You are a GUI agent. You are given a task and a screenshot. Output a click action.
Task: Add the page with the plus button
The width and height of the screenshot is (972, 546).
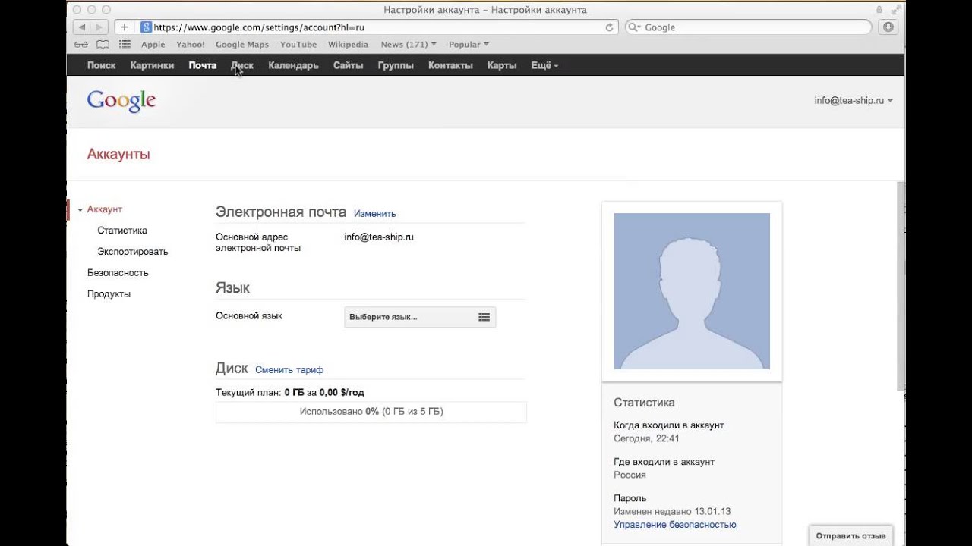(x=125, y=27)
